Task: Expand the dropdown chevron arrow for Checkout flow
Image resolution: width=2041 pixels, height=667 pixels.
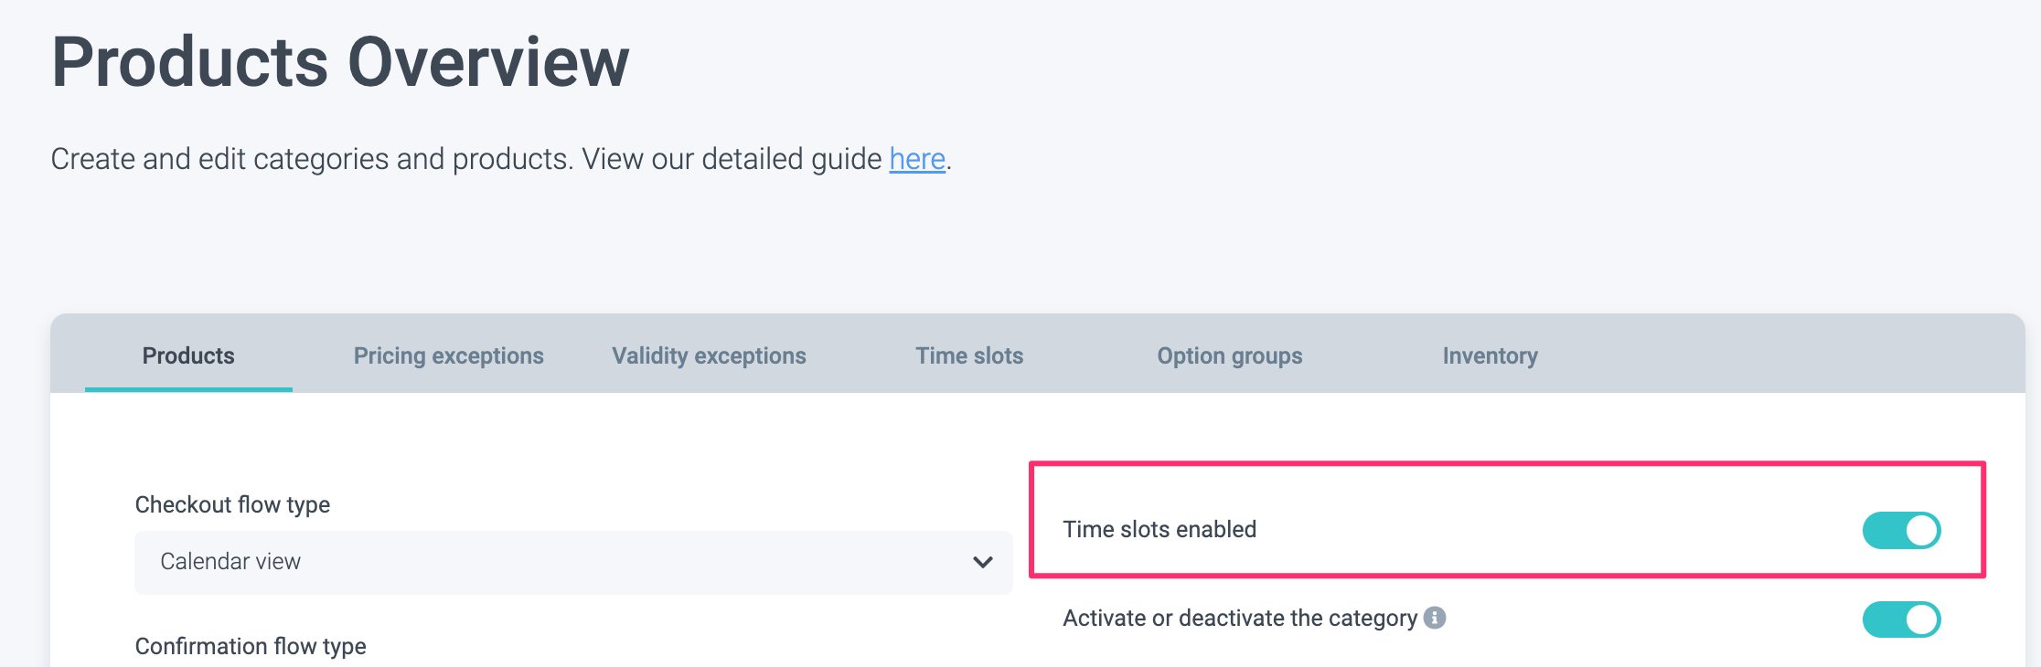Action: pos(982,562)
